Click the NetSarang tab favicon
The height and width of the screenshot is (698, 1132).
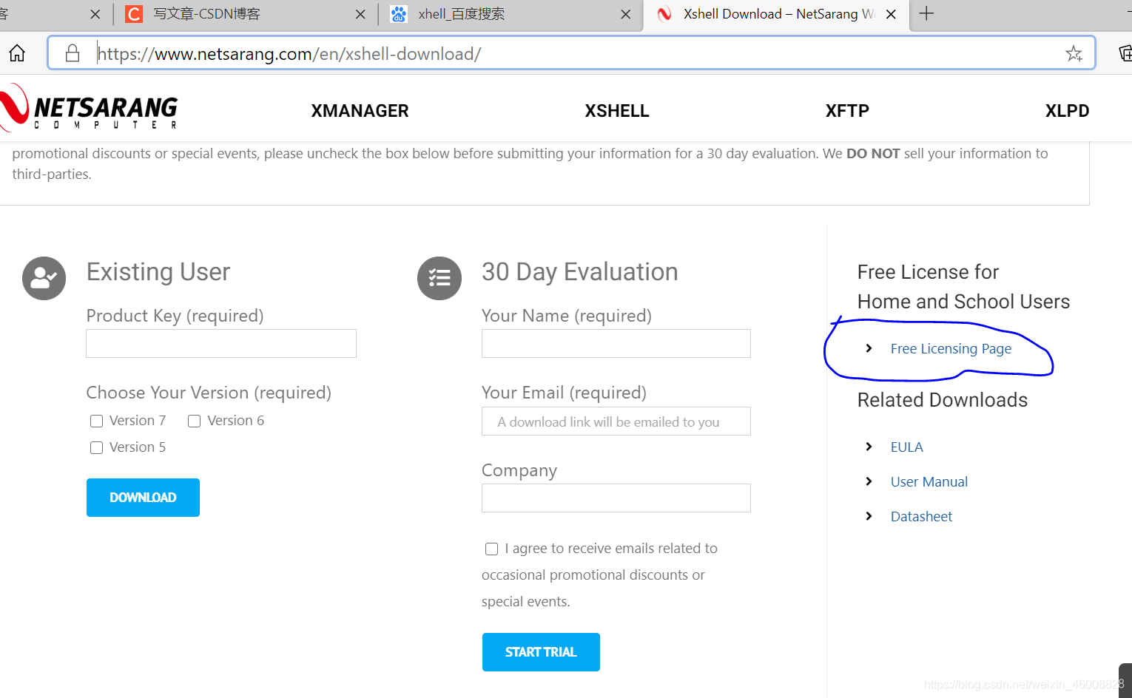point(664,14)
